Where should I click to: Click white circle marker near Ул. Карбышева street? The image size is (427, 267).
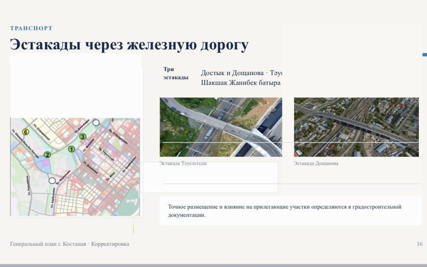(x=52, y=180)
